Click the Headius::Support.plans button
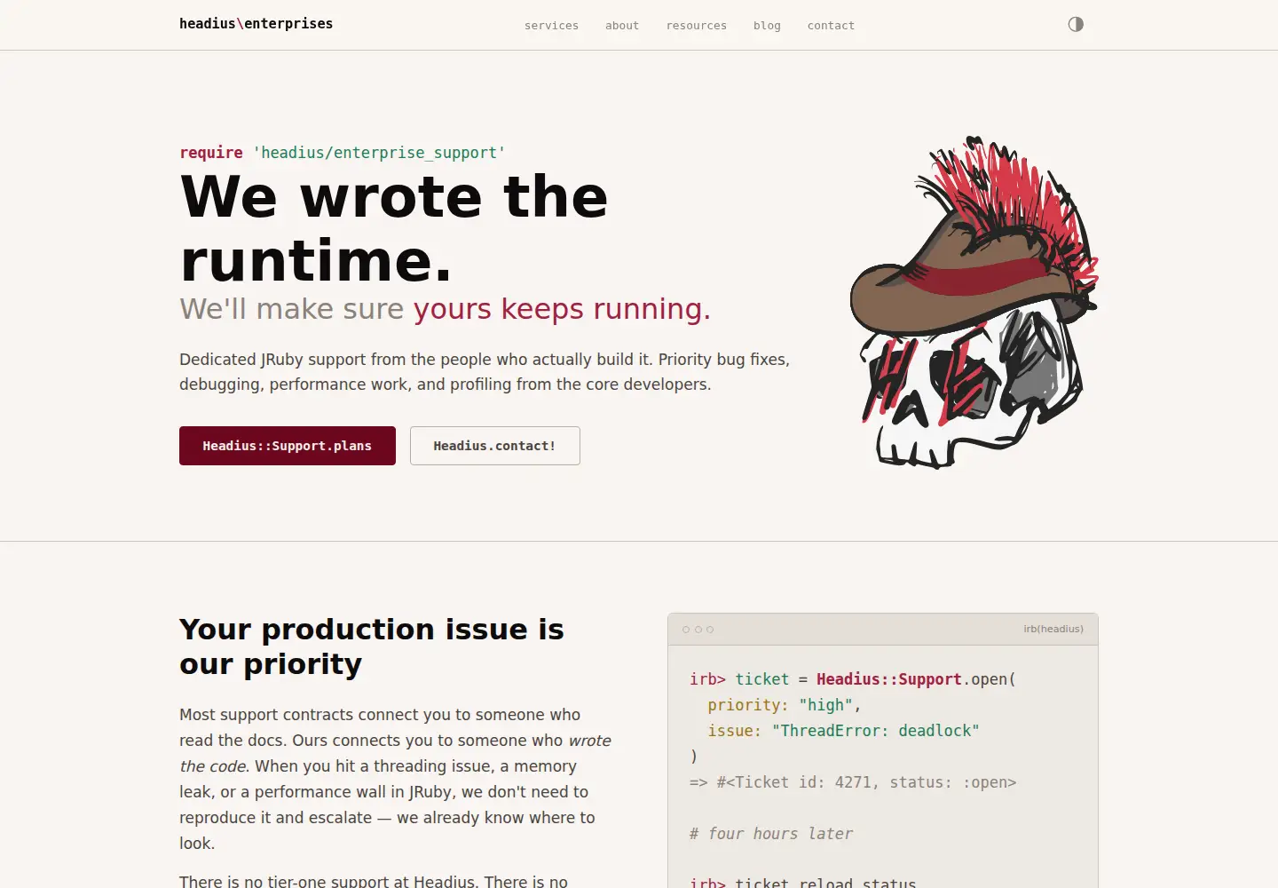The image size is (1278, 888). pos(288,446)
